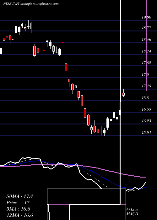The image size is (157, 220).
Task: Click the 18.77 price axis label
Action: click(x=146, y=28)
